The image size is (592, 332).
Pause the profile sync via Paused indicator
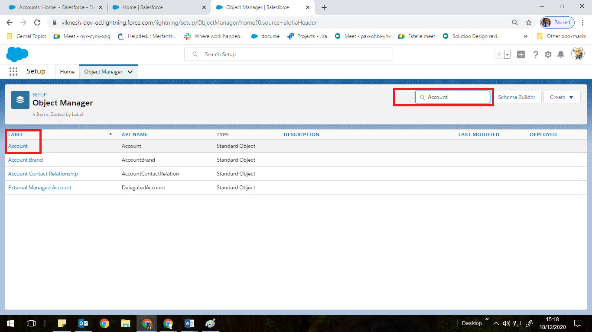557,22
